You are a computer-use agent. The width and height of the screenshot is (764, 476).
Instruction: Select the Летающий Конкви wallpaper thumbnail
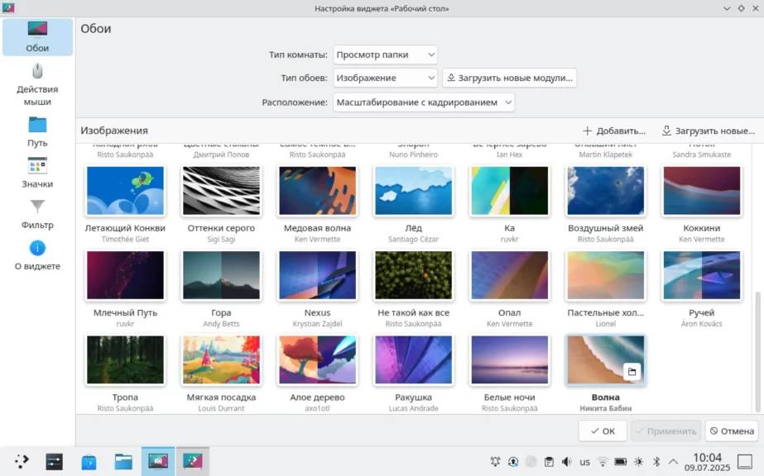[x=126, y=191]
